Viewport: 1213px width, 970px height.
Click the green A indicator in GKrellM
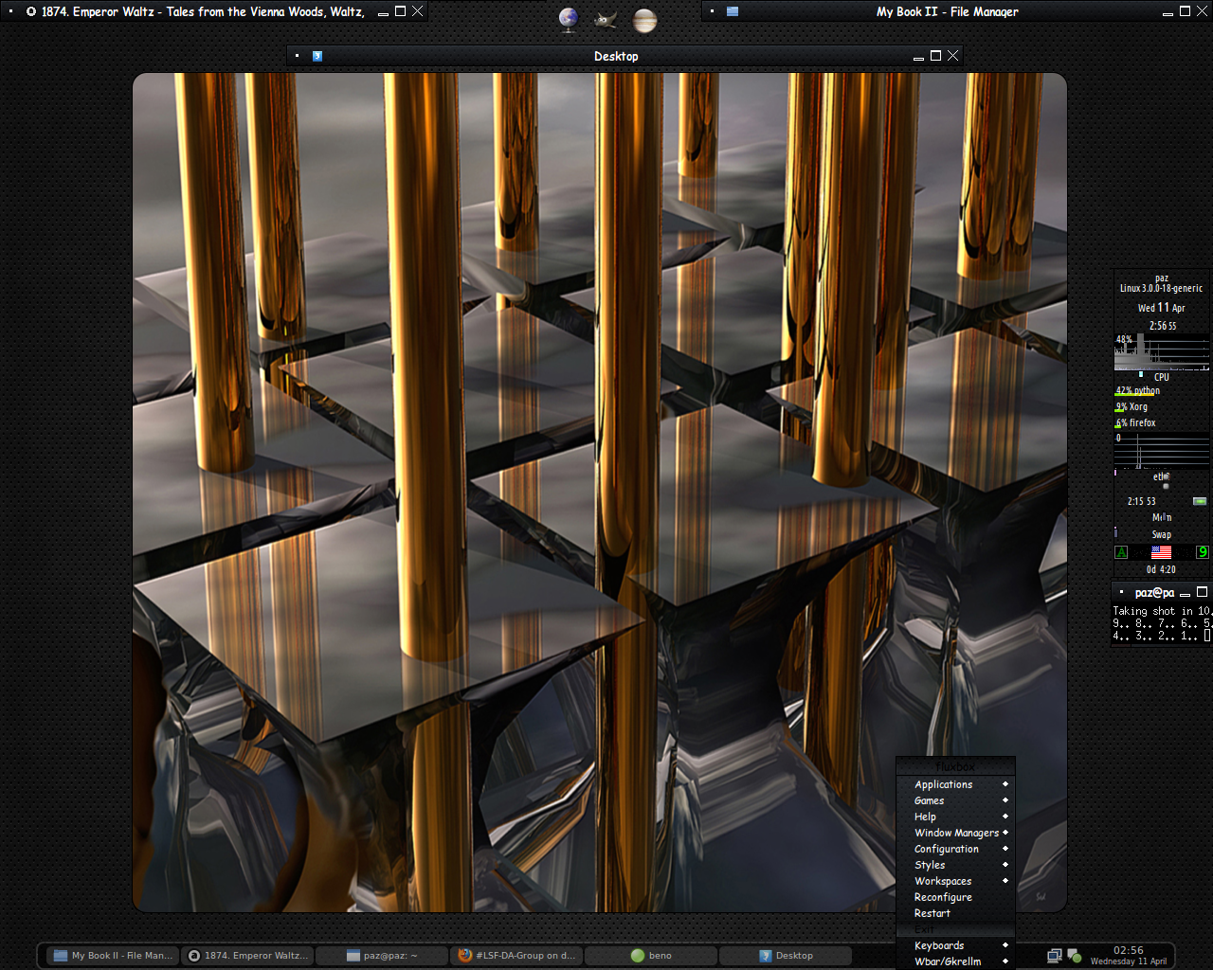pos(1122,552)
